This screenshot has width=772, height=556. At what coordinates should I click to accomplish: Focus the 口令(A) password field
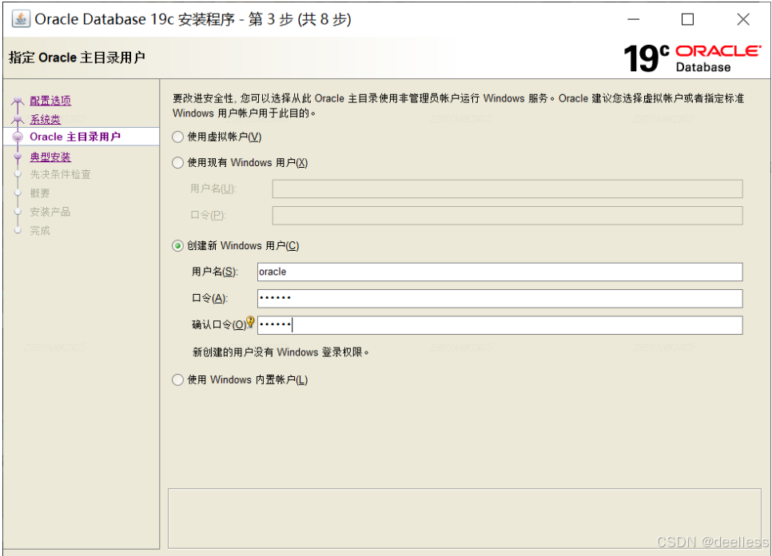click(499, 298)
